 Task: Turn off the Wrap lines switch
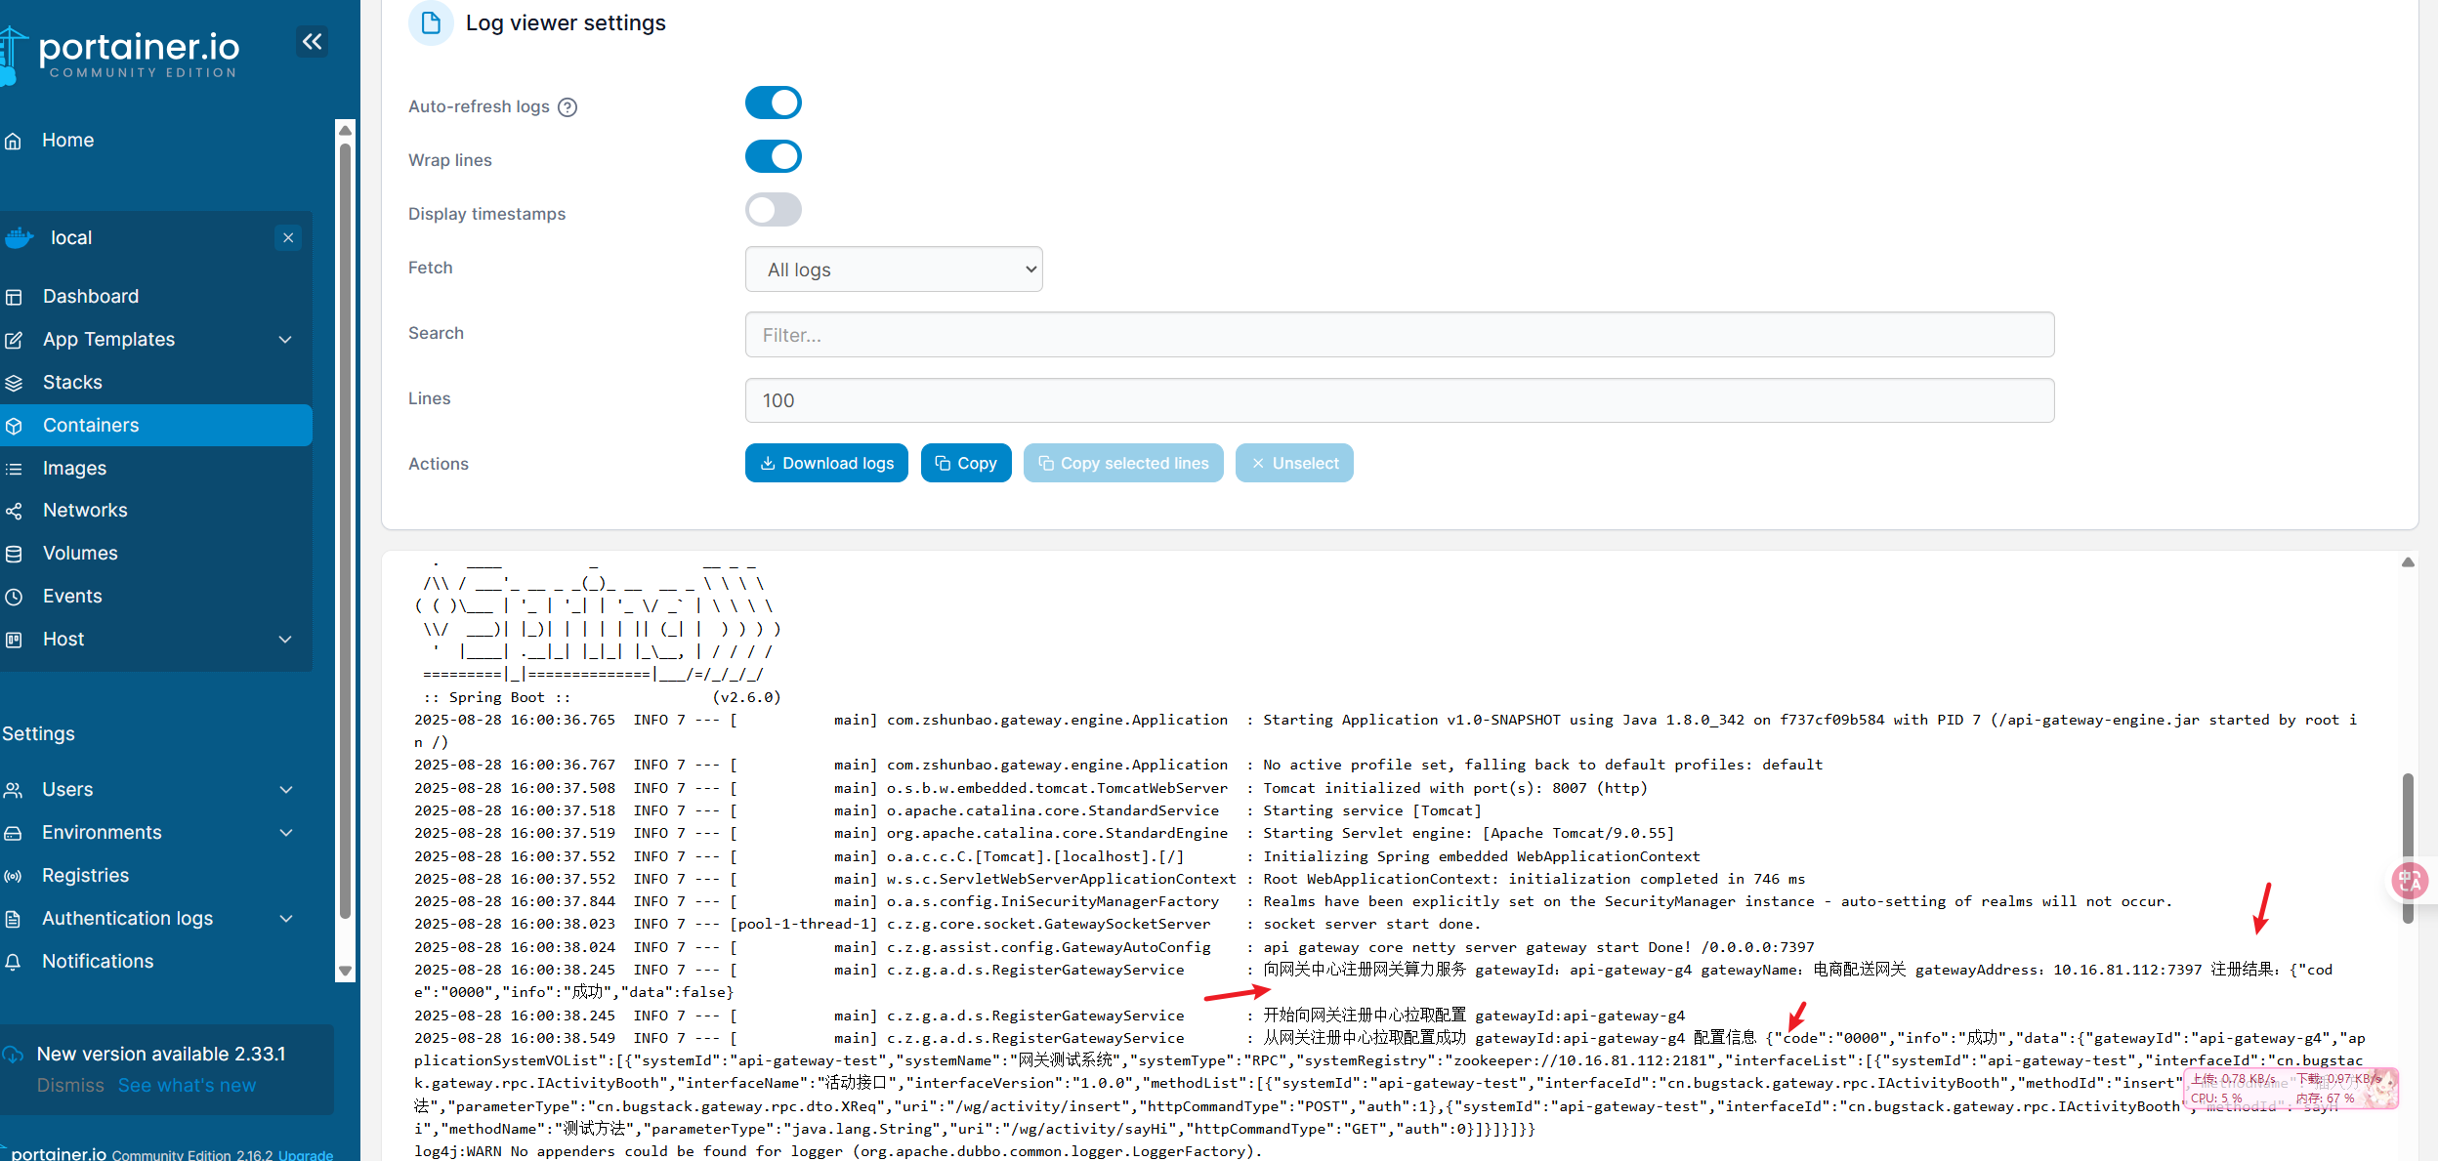(x=773, y=156)
